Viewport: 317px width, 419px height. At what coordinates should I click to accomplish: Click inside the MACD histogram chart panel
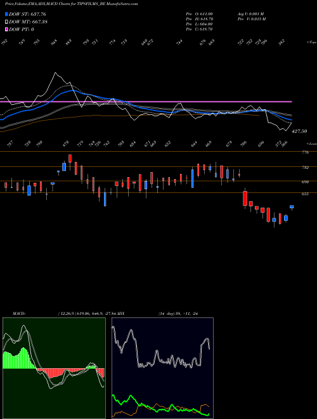54,368
